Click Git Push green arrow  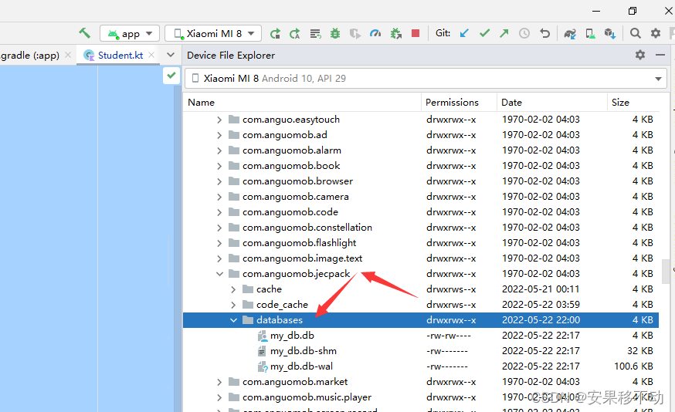(504, 33)
